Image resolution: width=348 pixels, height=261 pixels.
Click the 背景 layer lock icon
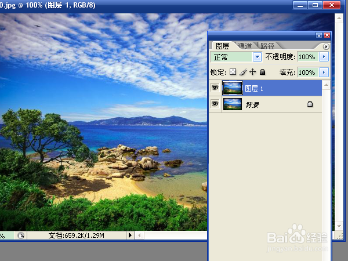[x=310, y=104]
